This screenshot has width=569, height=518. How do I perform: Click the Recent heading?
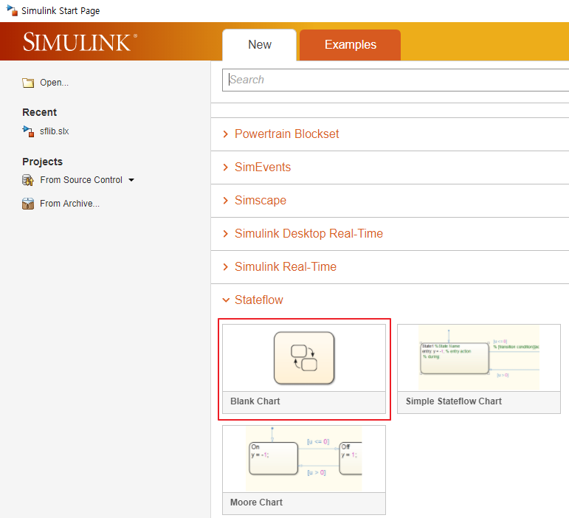click(x=40, y=112)
